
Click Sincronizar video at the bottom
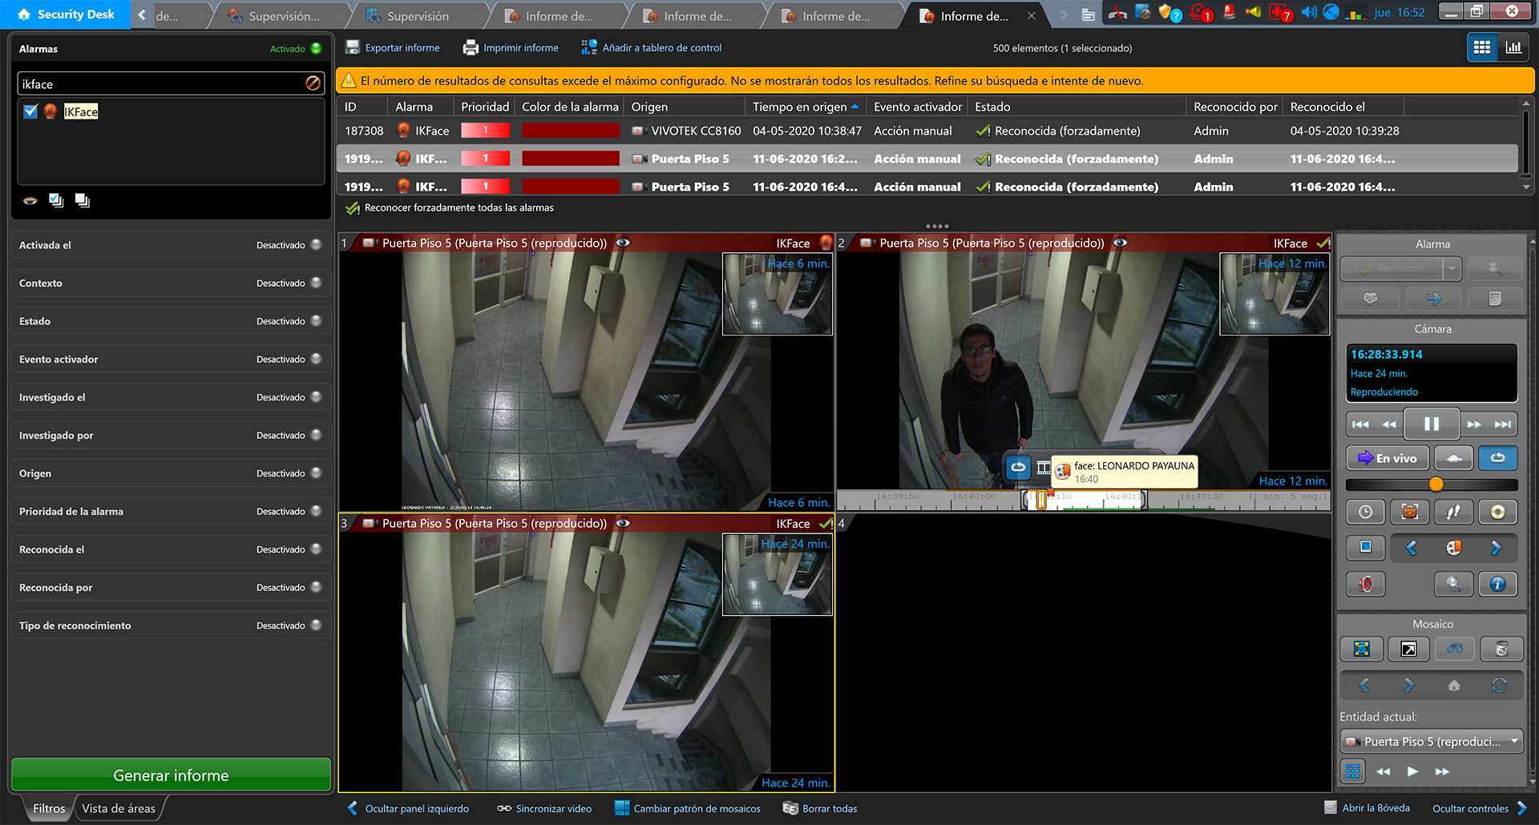point(544,808)
